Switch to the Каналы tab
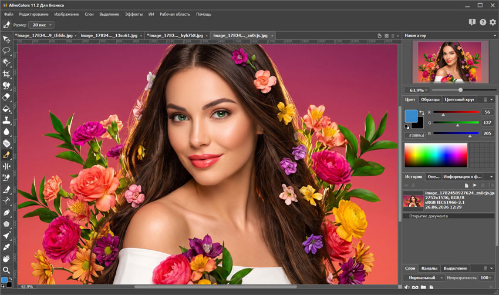The width and height of the screenshot is (499, 295). click(429, 268)
